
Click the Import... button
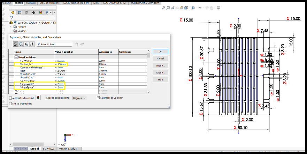[160, 66]
